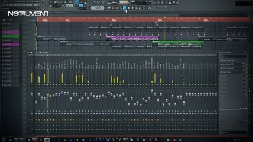Open the Fruity Reeverb 2 plugin
Image resolution: width=253 pixels, height=142 pixels.
[x=228, y=68]
